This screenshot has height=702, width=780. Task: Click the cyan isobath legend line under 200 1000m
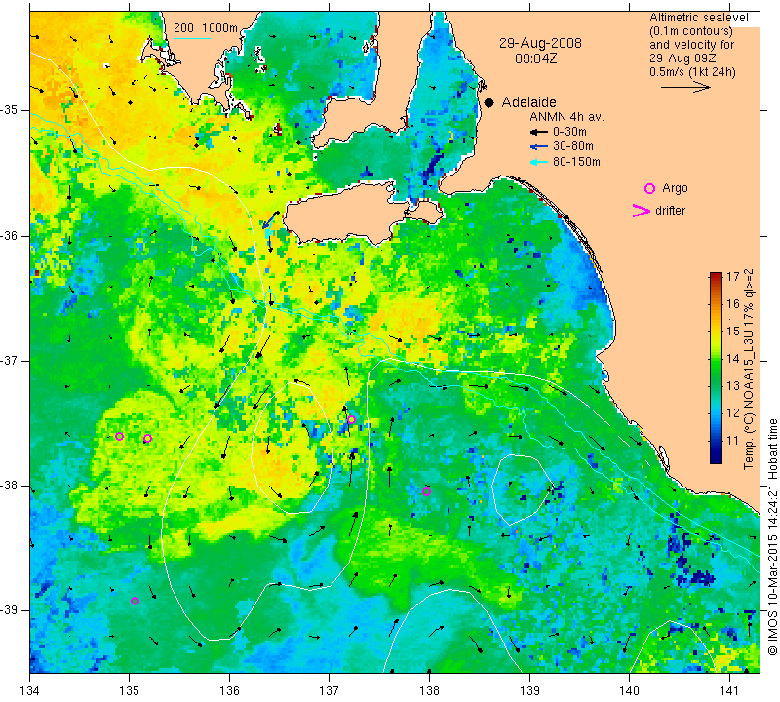click(191, 38)
